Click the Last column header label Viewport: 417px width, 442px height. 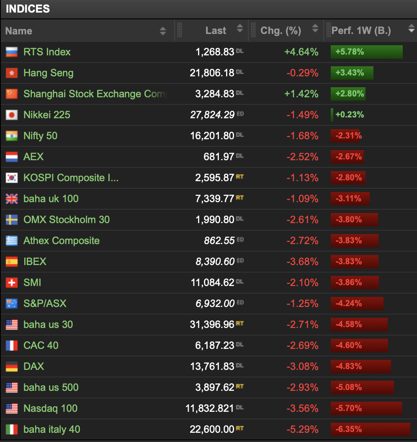[216, 31]
